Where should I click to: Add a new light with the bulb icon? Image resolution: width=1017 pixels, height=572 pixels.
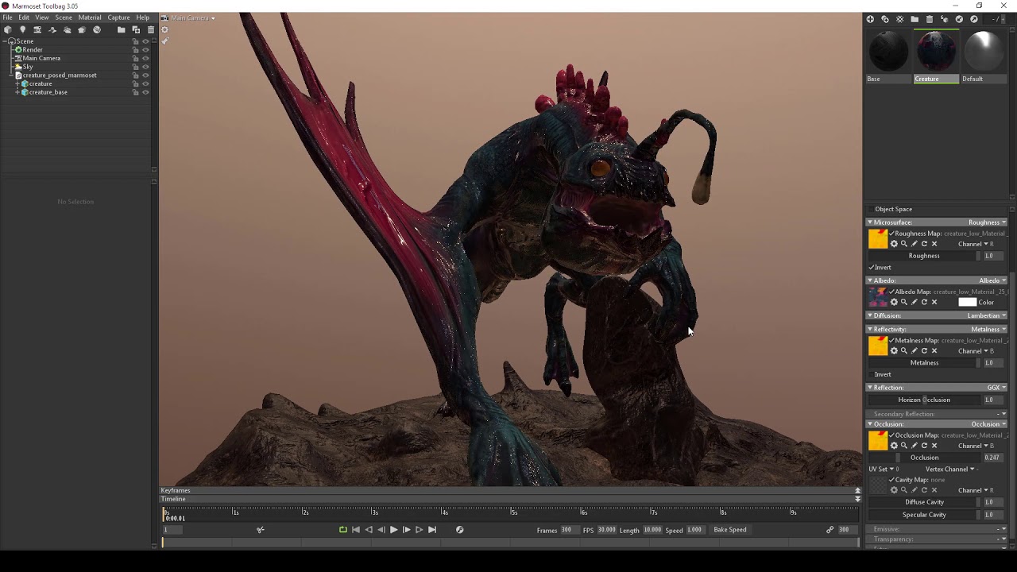pos(22,29)
